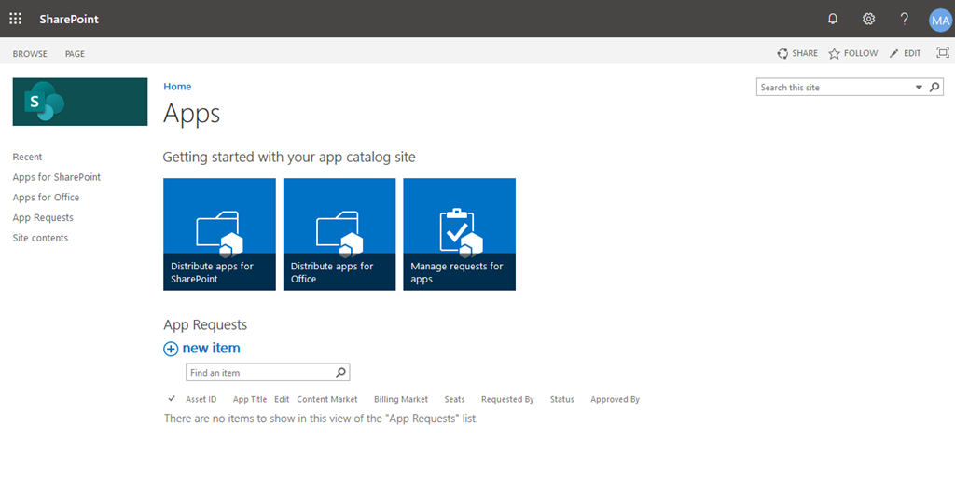The width and height of the screenshot is (955, 495).
Task: Click the SharePoint site logo
Action: [x=80, y=102]
